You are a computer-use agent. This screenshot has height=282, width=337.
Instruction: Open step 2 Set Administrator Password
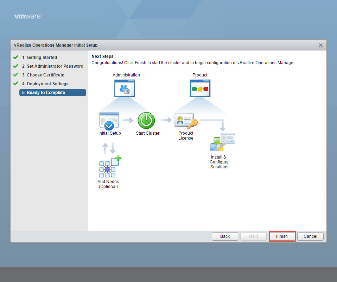(55, 66)
